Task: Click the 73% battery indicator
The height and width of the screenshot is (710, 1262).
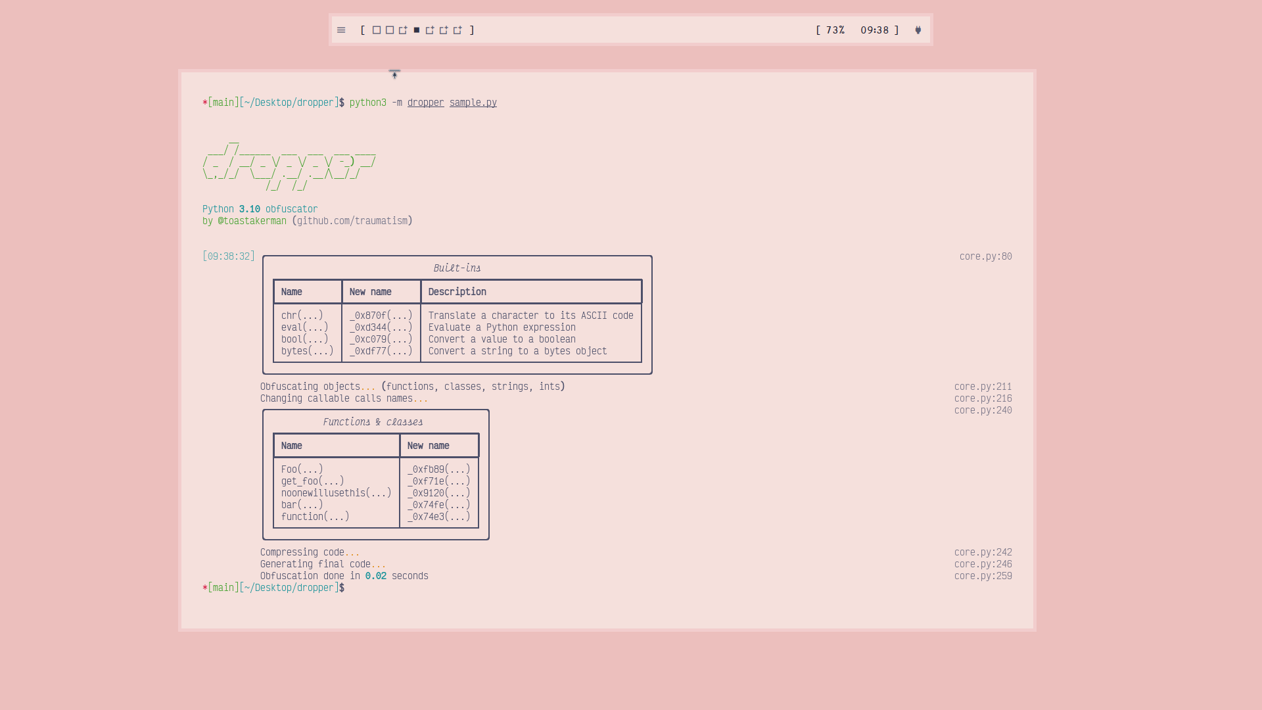Action: pyautogui.click(x=835, y=30)
